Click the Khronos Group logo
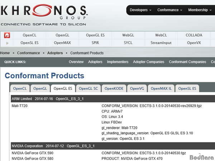The image size is (215, 161). (x=44, y=15)
